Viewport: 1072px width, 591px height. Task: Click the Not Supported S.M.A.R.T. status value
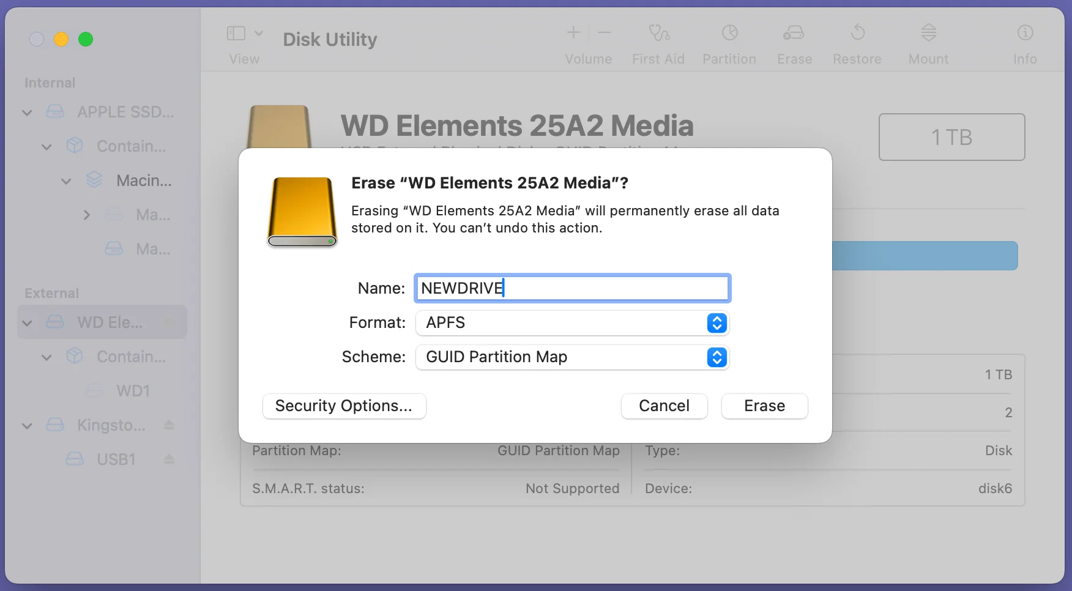572,488
